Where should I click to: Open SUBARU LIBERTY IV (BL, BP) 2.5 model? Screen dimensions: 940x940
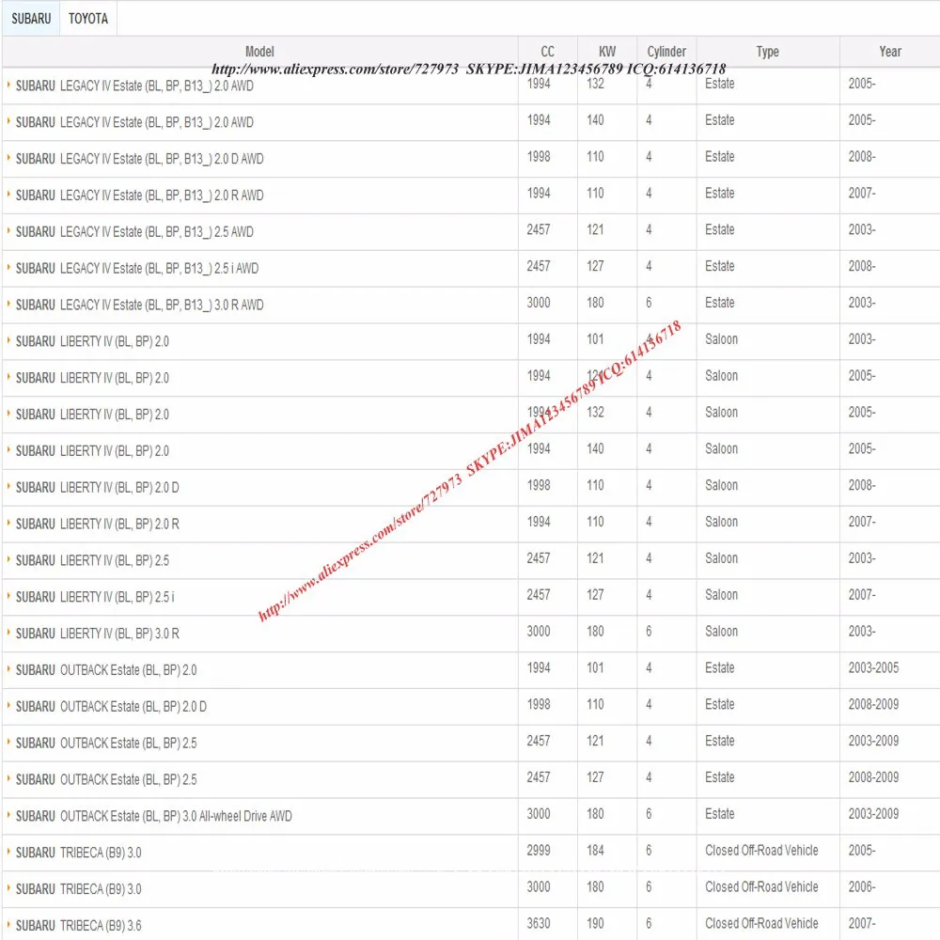92,560
